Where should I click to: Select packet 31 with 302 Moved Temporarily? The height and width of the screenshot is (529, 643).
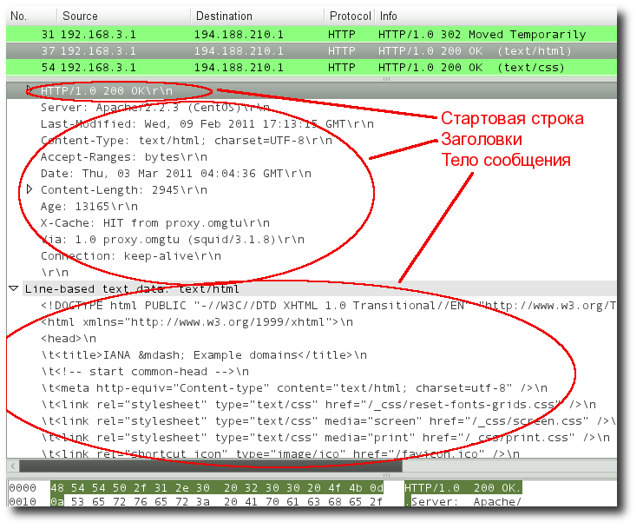tap(312, 34)
